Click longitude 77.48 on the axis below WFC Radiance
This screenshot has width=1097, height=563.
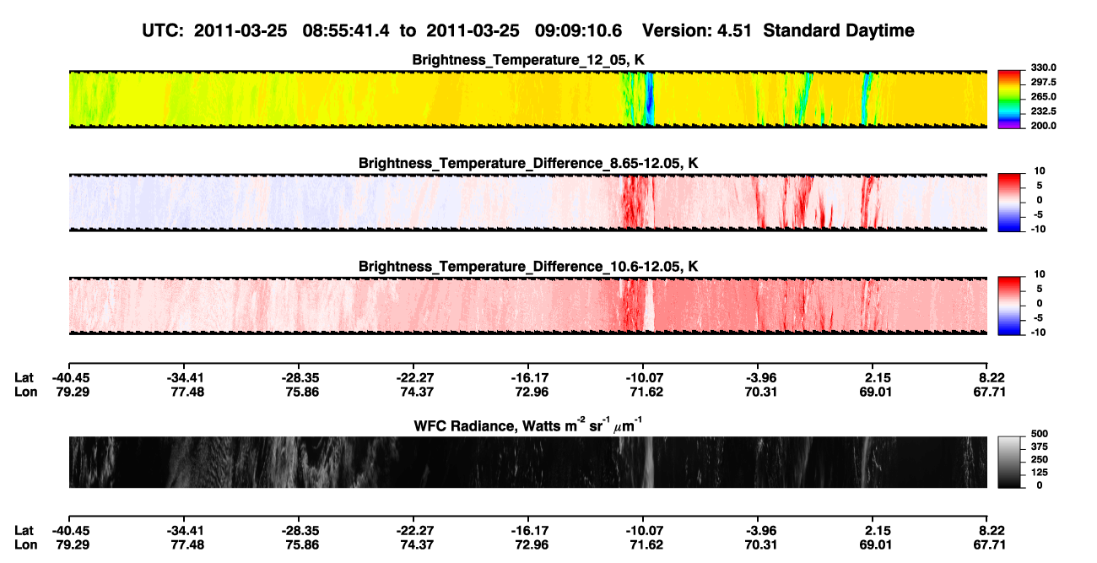pyautogui.click(x=187, y=544)
